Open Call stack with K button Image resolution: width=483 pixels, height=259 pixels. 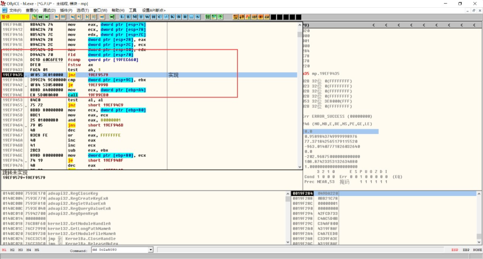point(173,17)
